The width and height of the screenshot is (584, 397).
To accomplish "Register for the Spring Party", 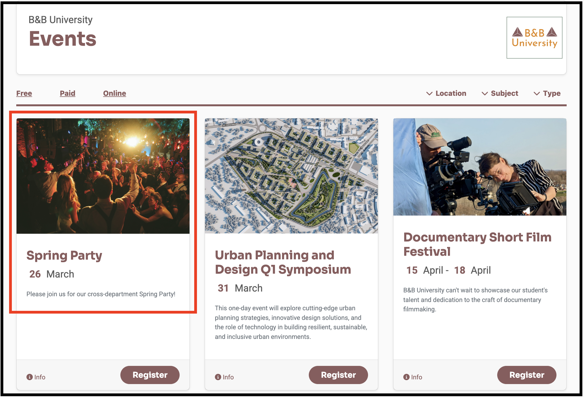I will 150,375.
